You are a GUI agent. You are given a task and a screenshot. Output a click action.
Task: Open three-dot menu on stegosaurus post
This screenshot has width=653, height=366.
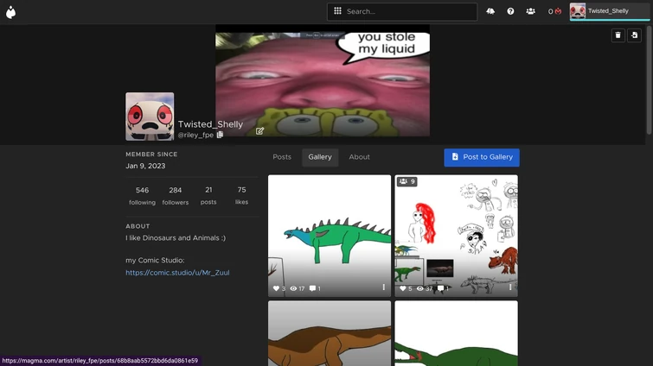point(383,287)
